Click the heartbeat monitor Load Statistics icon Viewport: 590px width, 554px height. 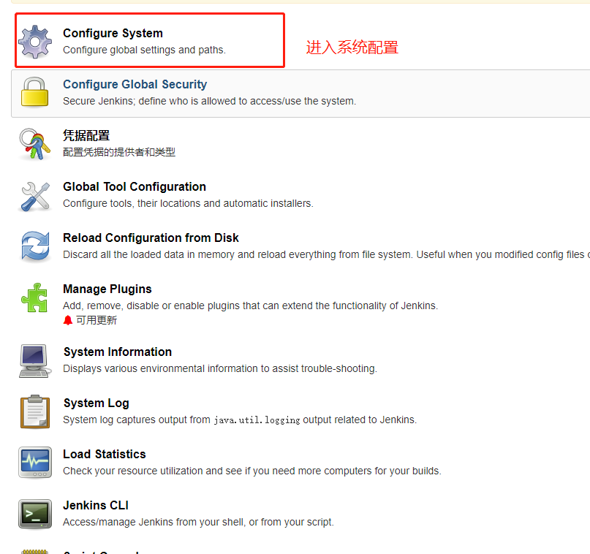pyautogui.click(x=35, y=463)
